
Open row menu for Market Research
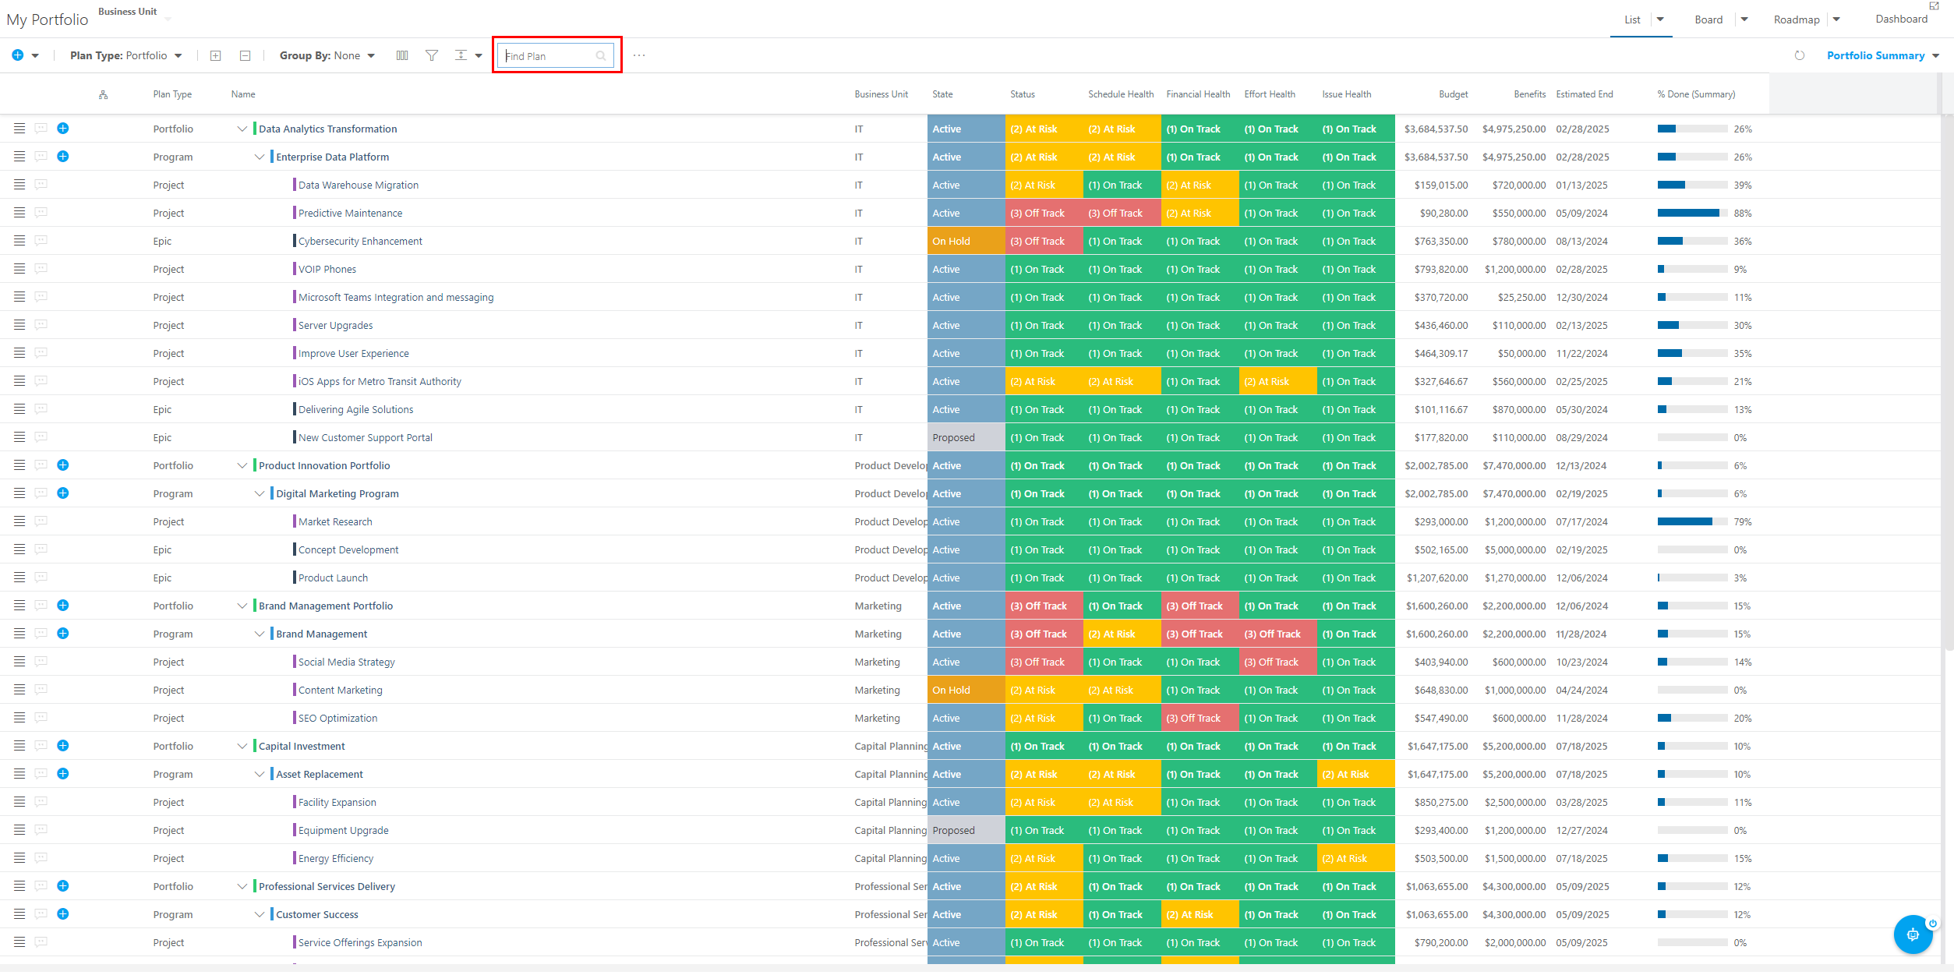pos(19,521)
